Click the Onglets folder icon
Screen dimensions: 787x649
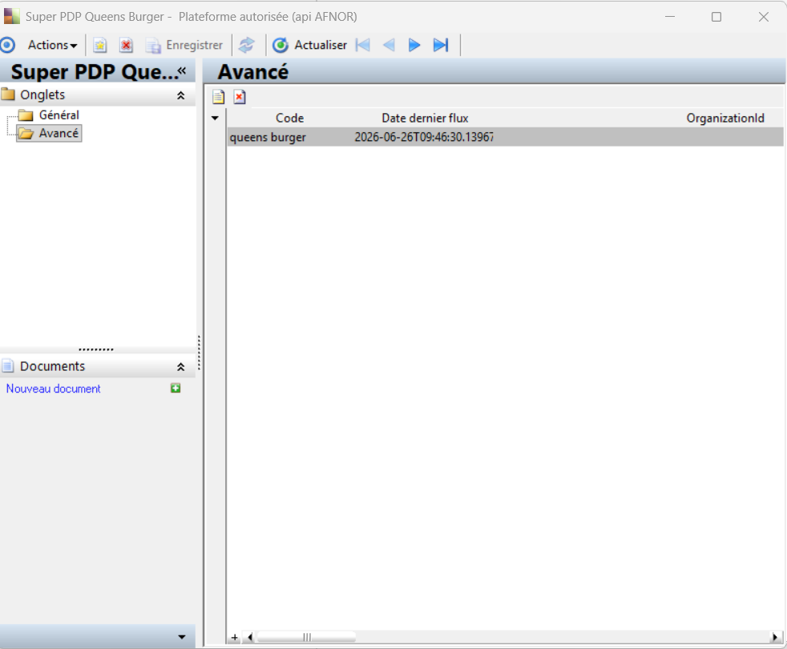8,95
